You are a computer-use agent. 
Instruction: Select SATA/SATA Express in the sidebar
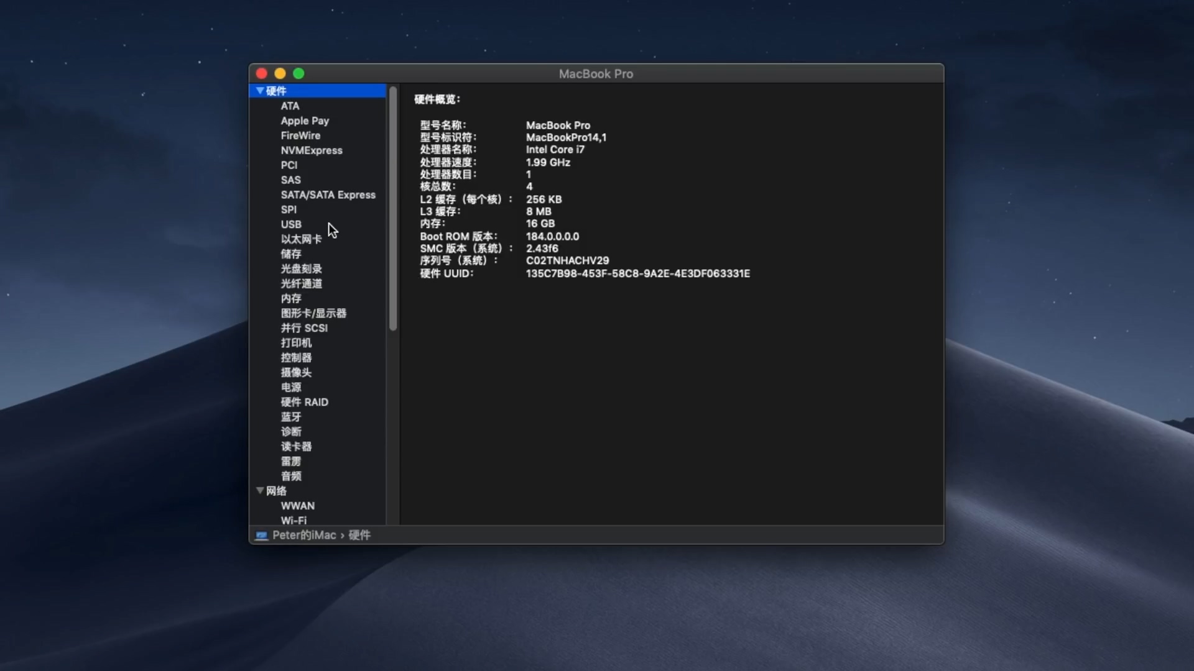point(328,194)
